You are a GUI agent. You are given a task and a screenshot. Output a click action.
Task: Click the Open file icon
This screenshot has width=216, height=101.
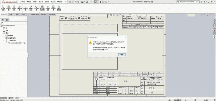(x=78, y=2)
